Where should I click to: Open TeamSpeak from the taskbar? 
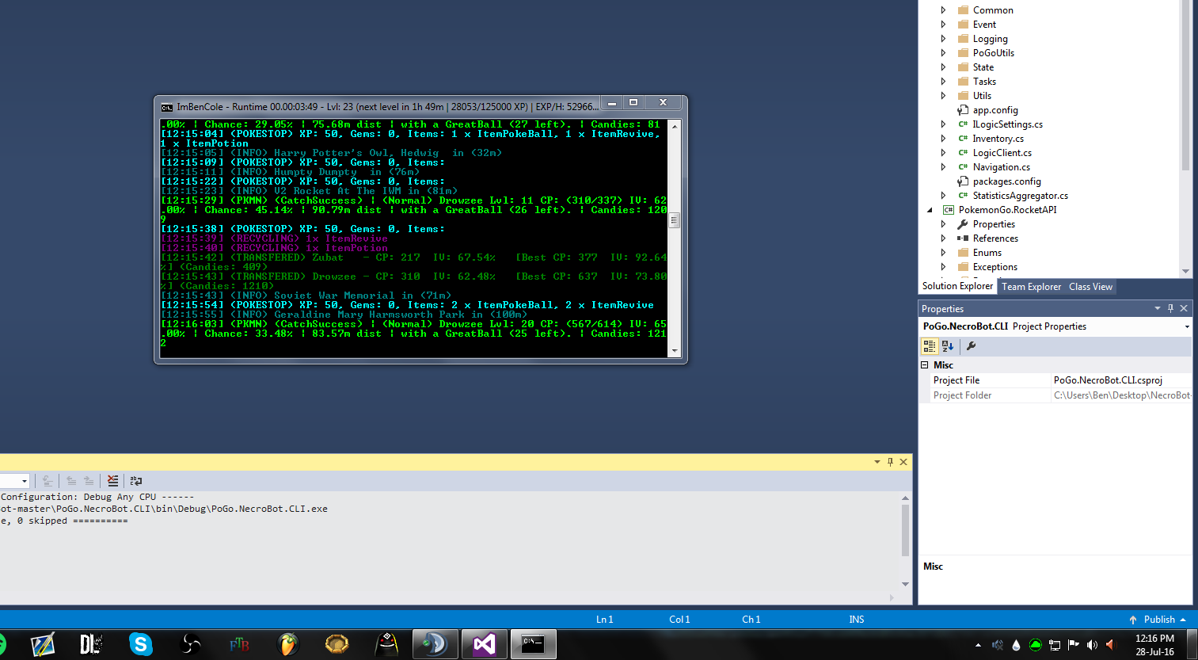point(435,644)
